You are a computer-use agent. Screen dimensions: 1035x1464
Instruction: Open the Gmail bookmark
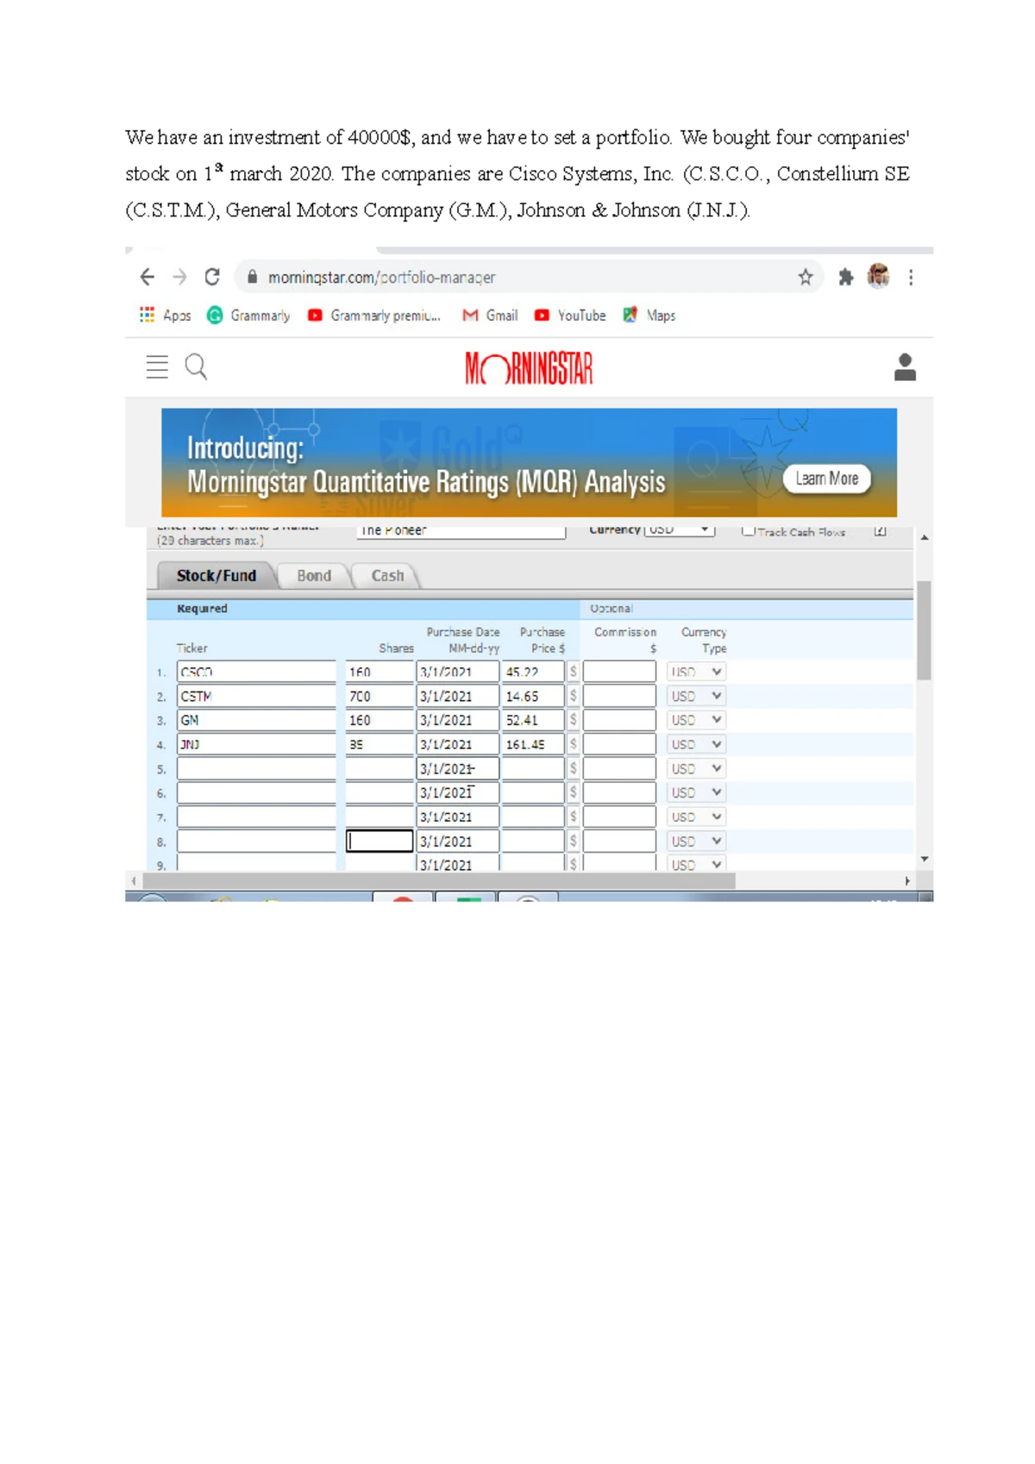pyautogui.click(x=491, y=316)
